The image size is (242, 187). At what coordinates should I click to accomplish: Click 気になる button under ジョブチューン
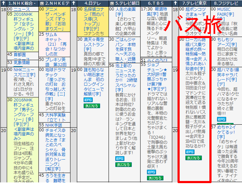155,178
